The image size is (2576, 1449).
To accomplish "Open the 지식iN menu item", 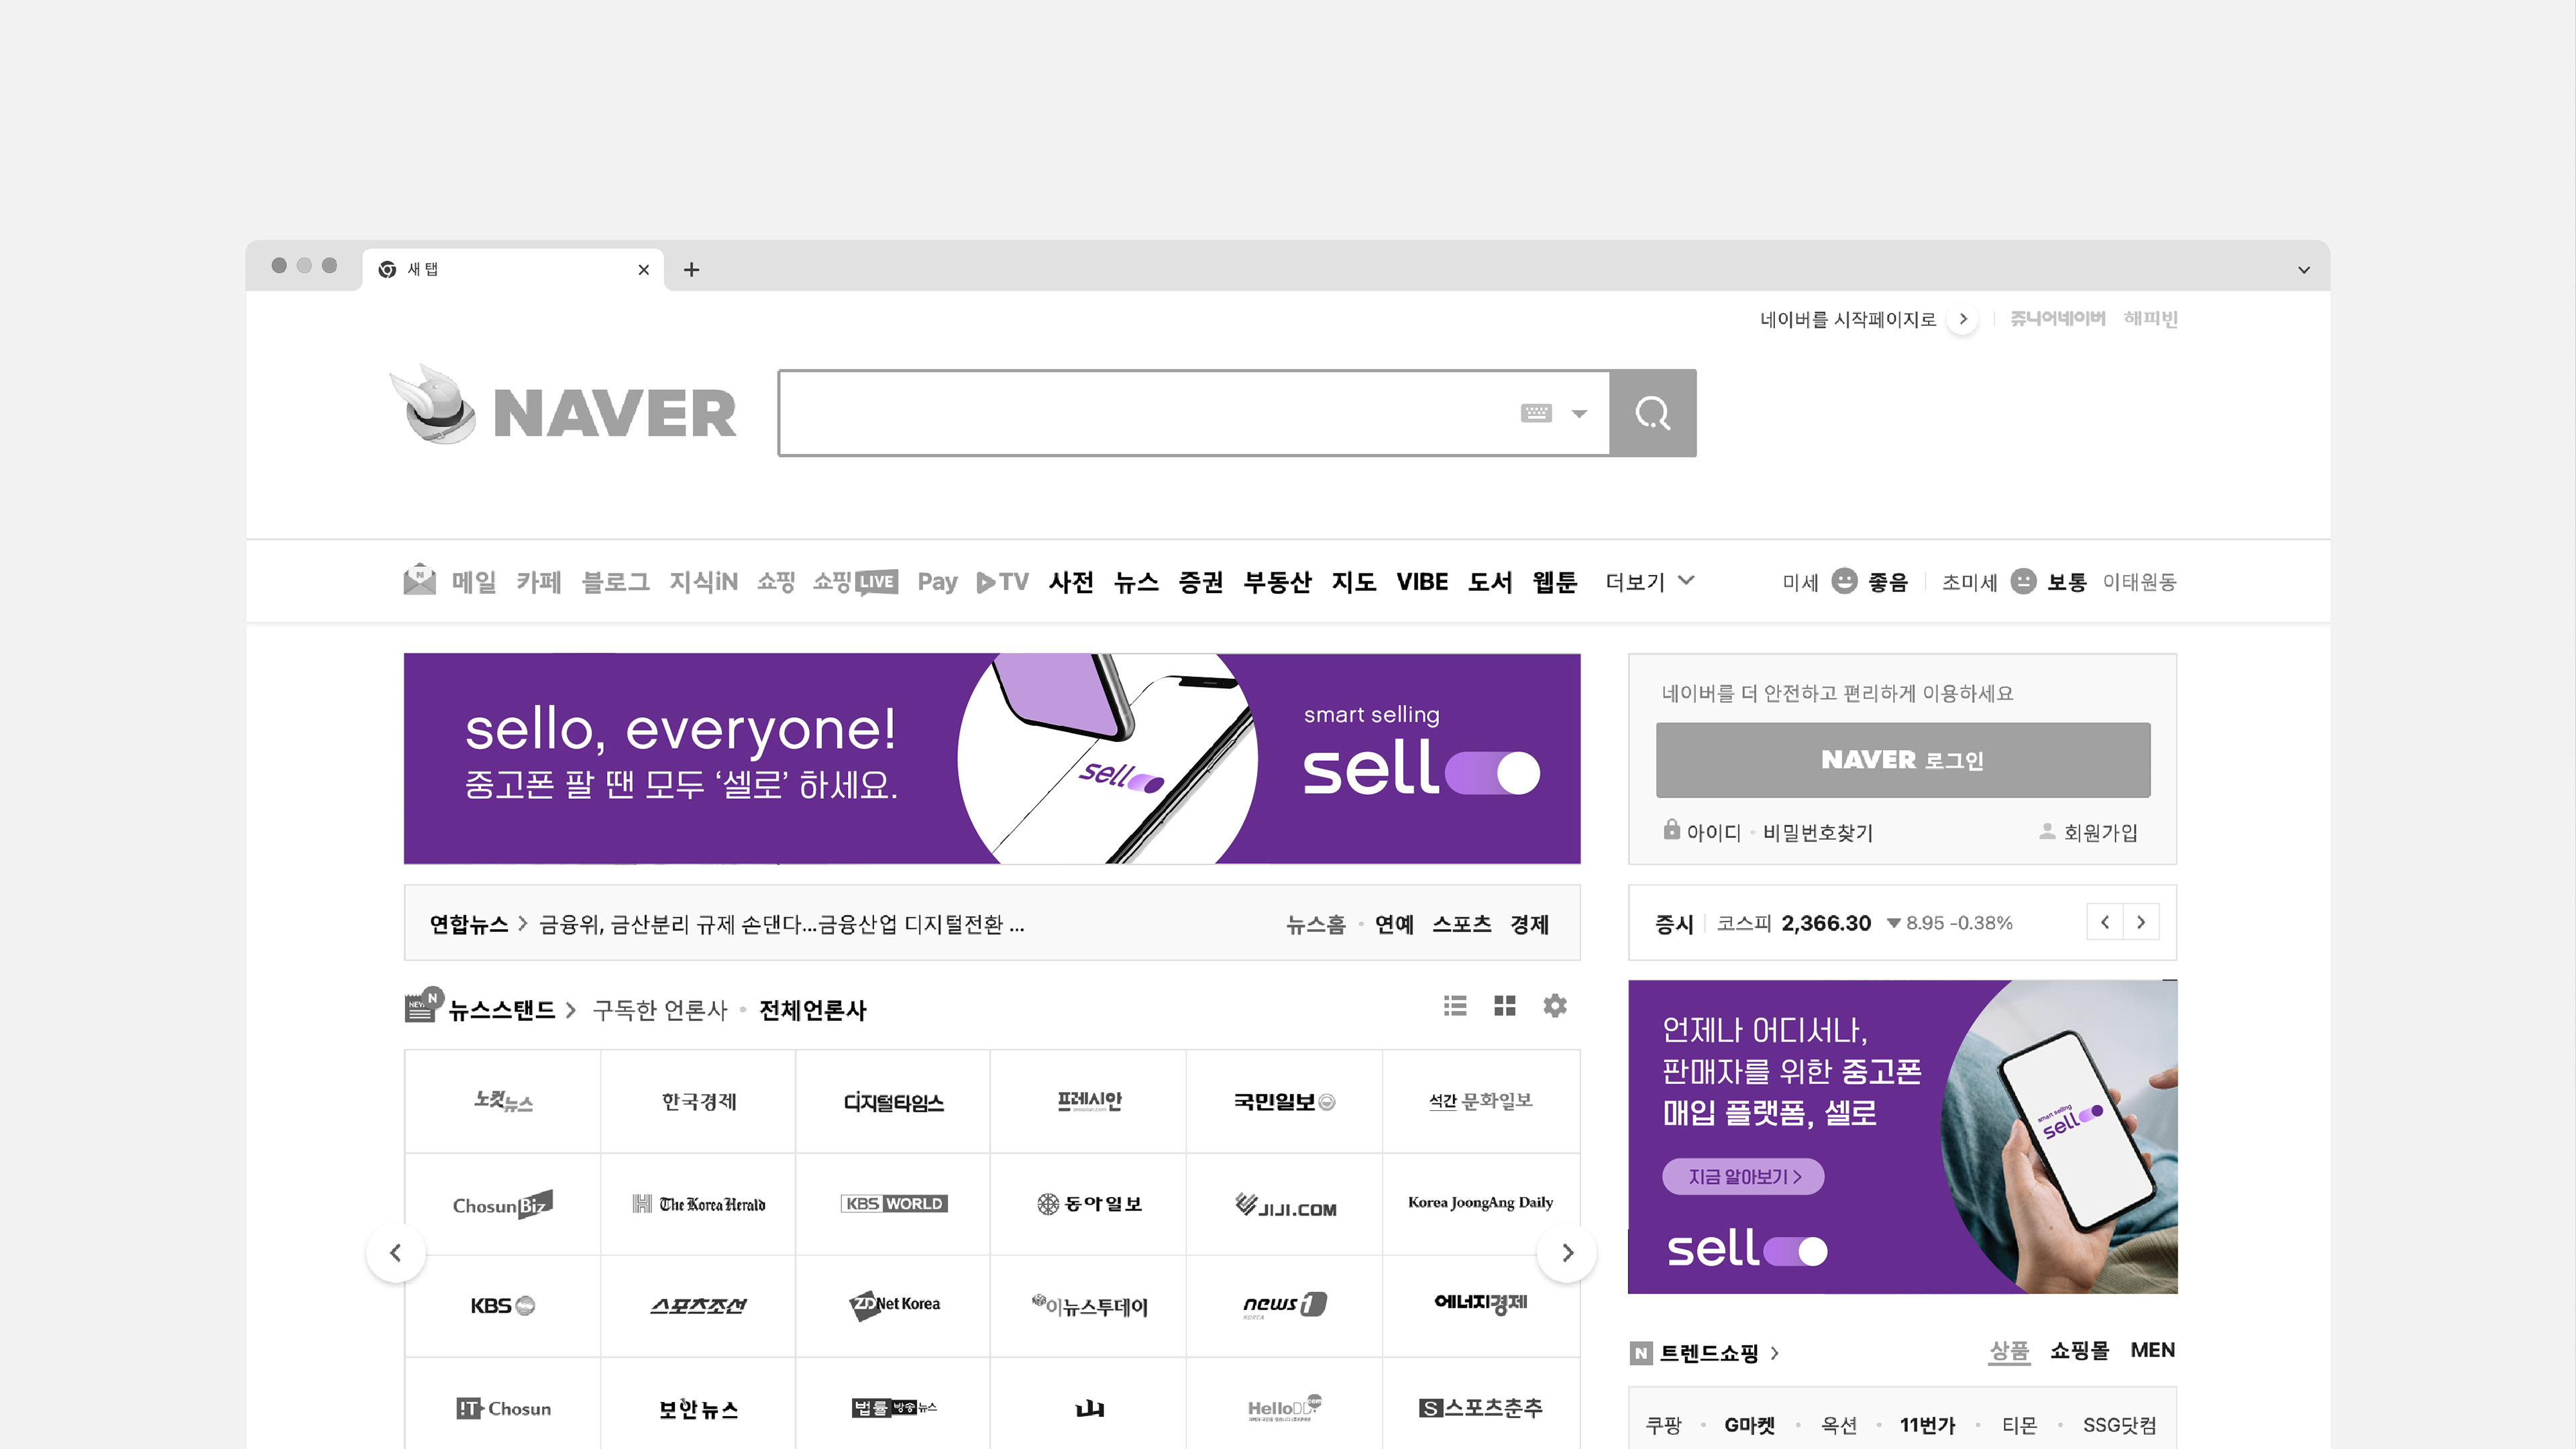I will click(x=703, y=582).
